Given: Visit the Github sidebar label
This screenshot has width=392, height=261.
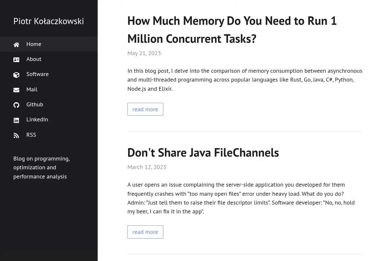Looking at the screenshot, I should pos(35,104).
